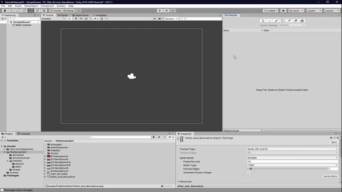Choose the Tile Palette select tool
Screen dimensions: 342x192
[x=263, y=20]
